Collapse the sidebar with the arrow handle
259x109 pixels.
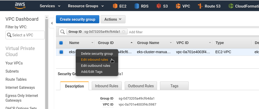click(x=52, y=23)
